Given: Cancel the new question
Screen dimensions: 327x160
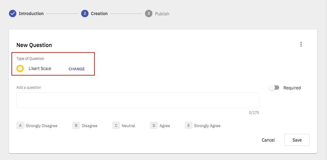Looking at the screenshot, I should point(268,140).
